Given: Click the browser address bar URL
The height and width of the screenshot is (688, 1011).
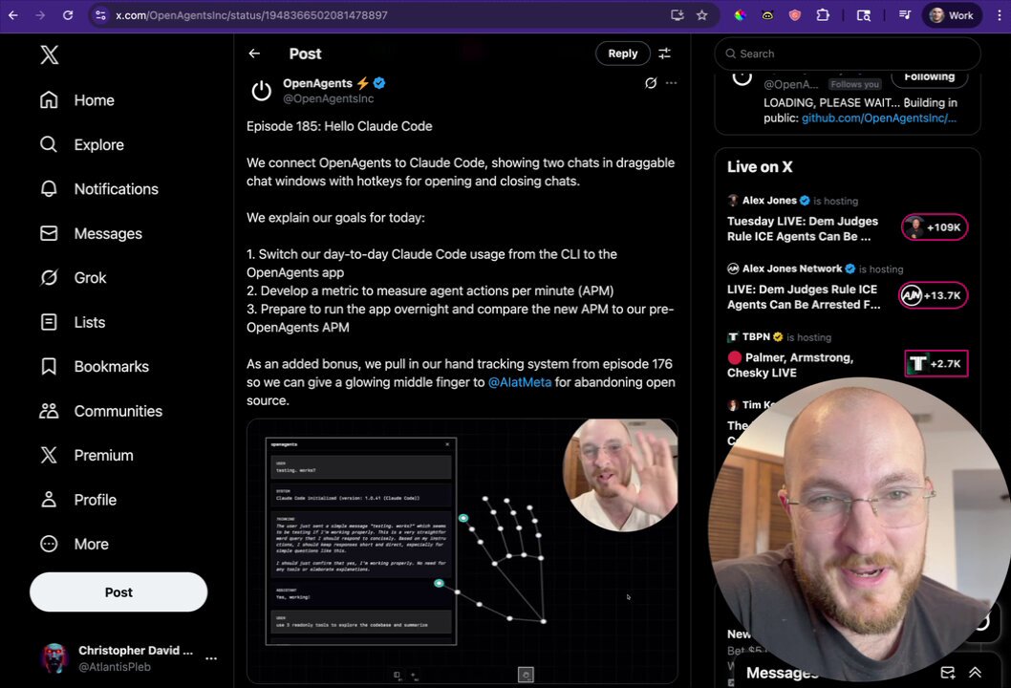Looking at the screenshot, I should 251,15.
